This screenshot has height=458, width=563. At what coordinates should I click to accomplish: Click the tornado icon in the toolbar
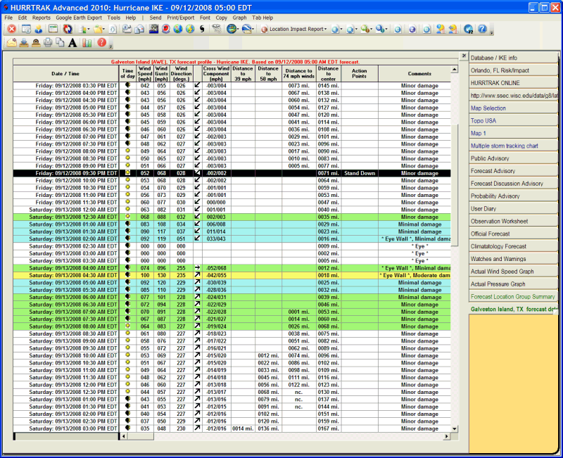pyautogui.click(x=216, y=29)
